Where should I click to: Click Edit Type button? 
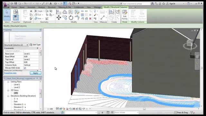click(35, 45)
